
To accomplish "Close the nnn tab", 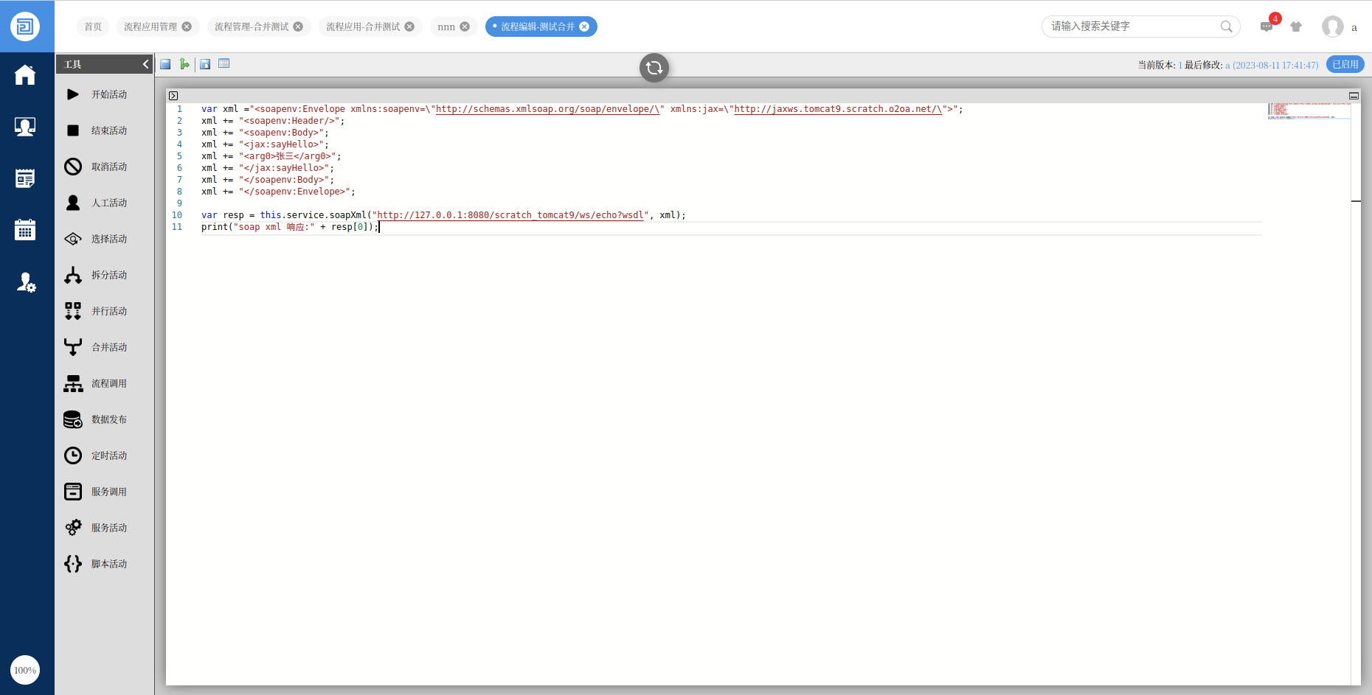I will tap(465, 27).
